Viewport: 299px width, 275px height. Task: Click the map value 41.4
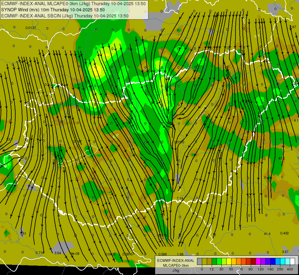pos(267,234)
